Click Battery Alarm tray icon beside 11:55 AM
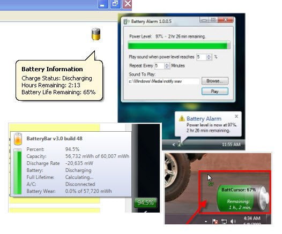Screen dimensions: 282x234 (180, 144)
